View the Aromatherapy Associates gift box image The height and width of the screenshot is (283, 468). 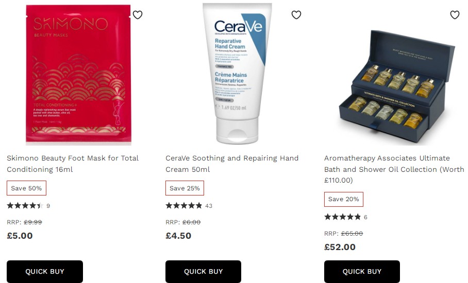pos(397,86)
